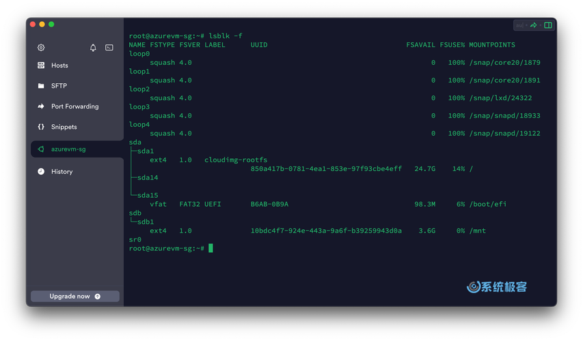This screenshot has height=341, width=583.
Task: Minimize the window with yellow button
Action: (42, 25)
